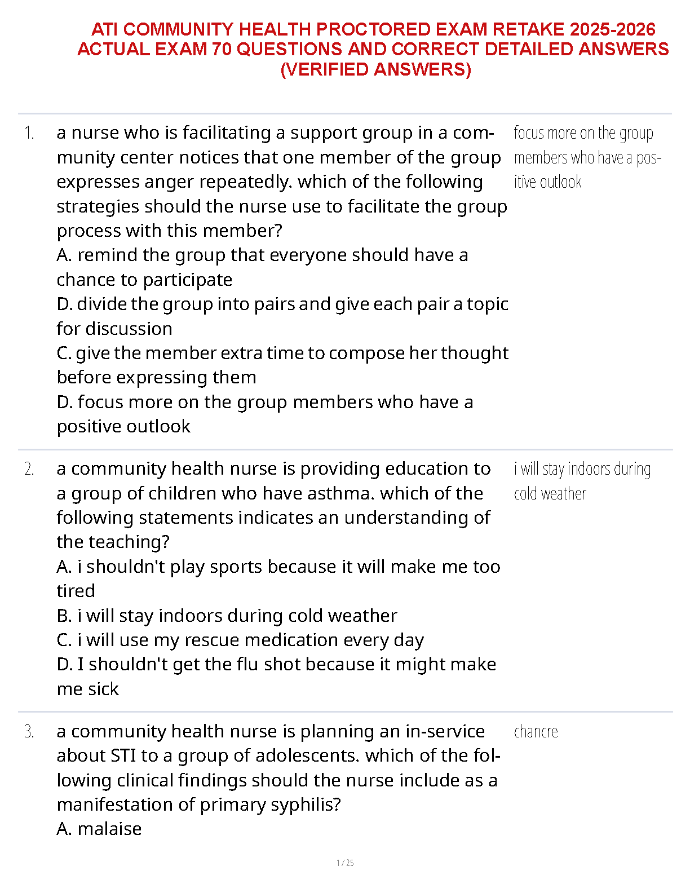Click option "B. i will stay indoors"
This screenshot has height=893, width=690.
click(227, 616)
